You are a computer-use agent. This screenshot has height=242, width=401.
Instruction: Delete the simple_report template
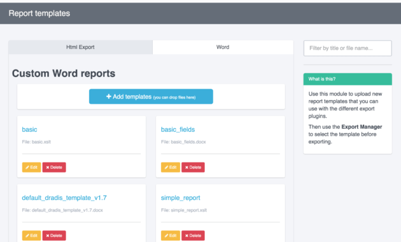click(x=193, y=236)
